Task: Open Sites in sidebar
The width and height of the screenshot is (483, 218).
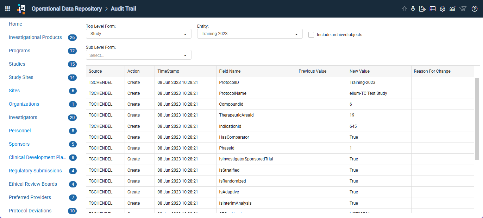Action: 14,91
